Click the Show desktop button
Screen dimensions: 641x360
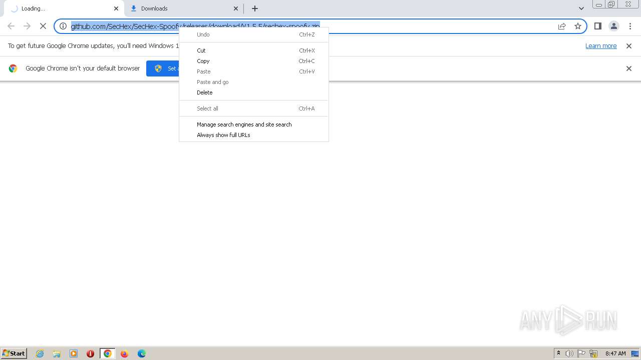click(x=635, y=353)
